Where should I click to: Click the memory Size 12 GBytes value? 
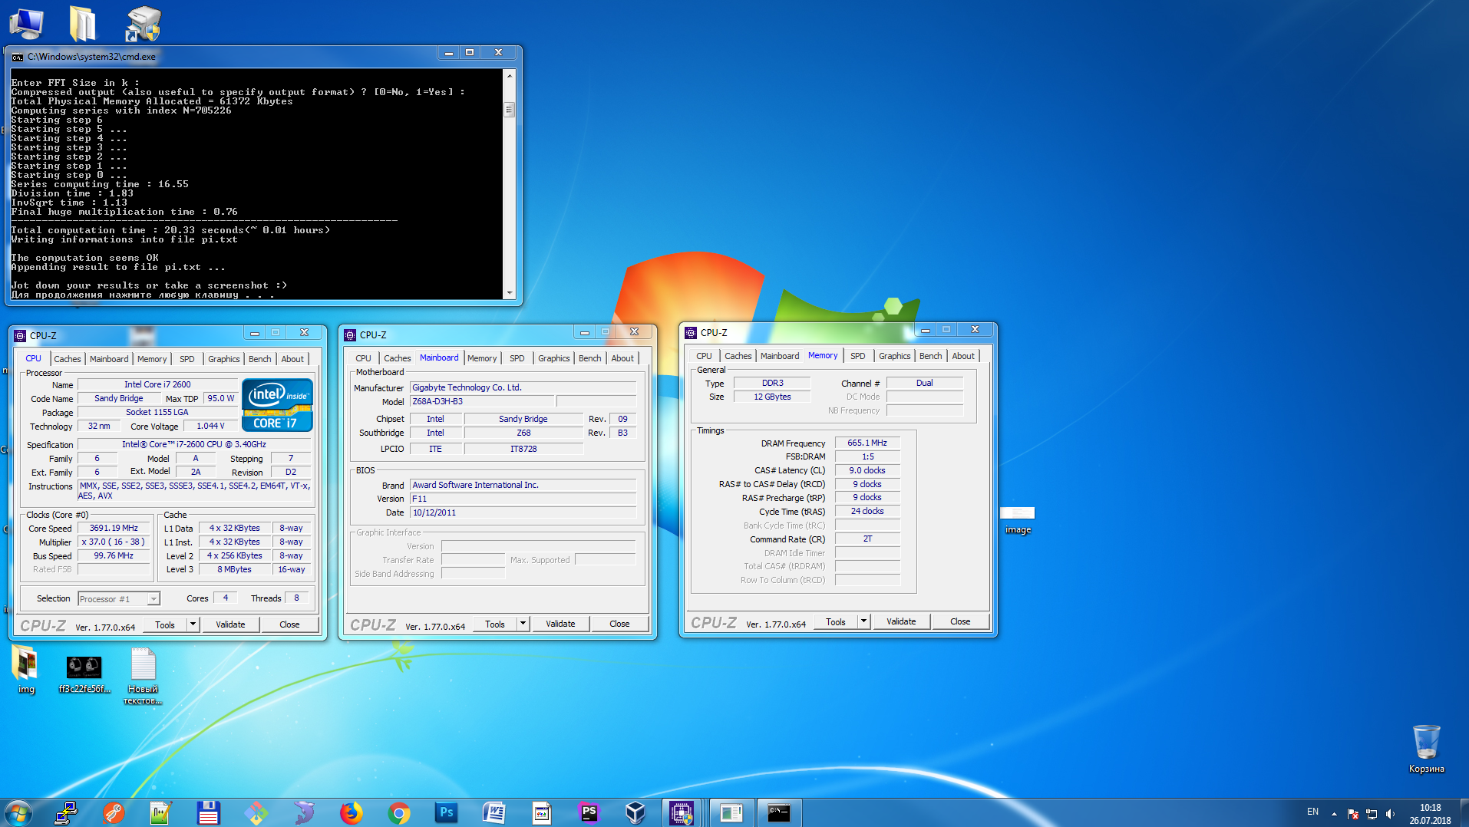[x=772, y=397]
